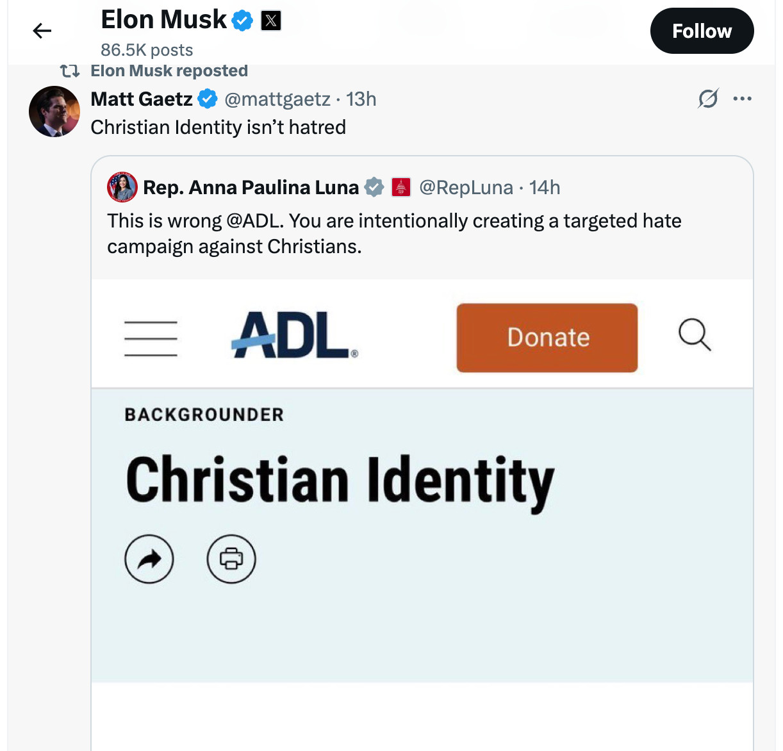The width and height of the screenshot is (783, 751).
Task: Open the three-dot more options menu
Action: tap(742, 99)
